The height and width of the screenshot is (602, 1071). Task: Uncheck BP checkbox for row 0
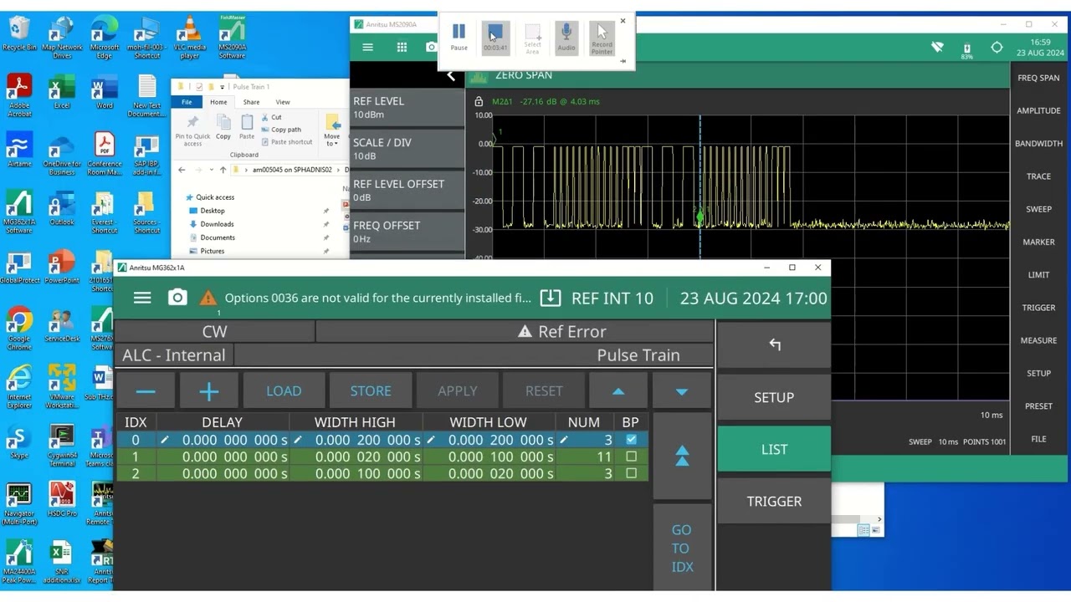point(631,440)
